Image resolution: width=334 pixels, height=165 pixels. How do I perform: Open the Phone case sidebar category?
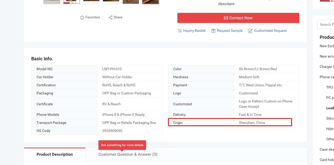coord(327,77)
